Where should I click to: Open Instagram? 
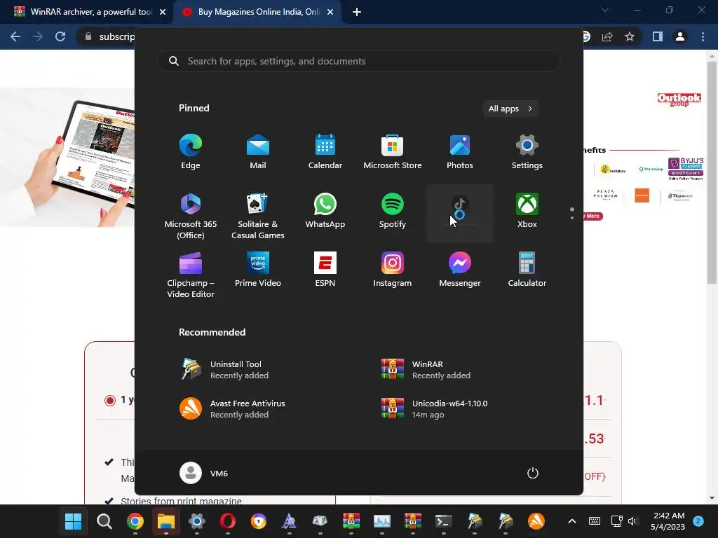coord(393,270)
